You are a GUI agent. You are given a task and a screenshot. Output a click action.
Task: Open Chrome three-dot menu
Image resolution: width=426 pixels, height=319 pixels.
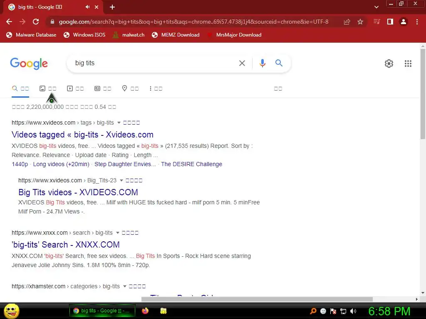click(x=417, y=22)
